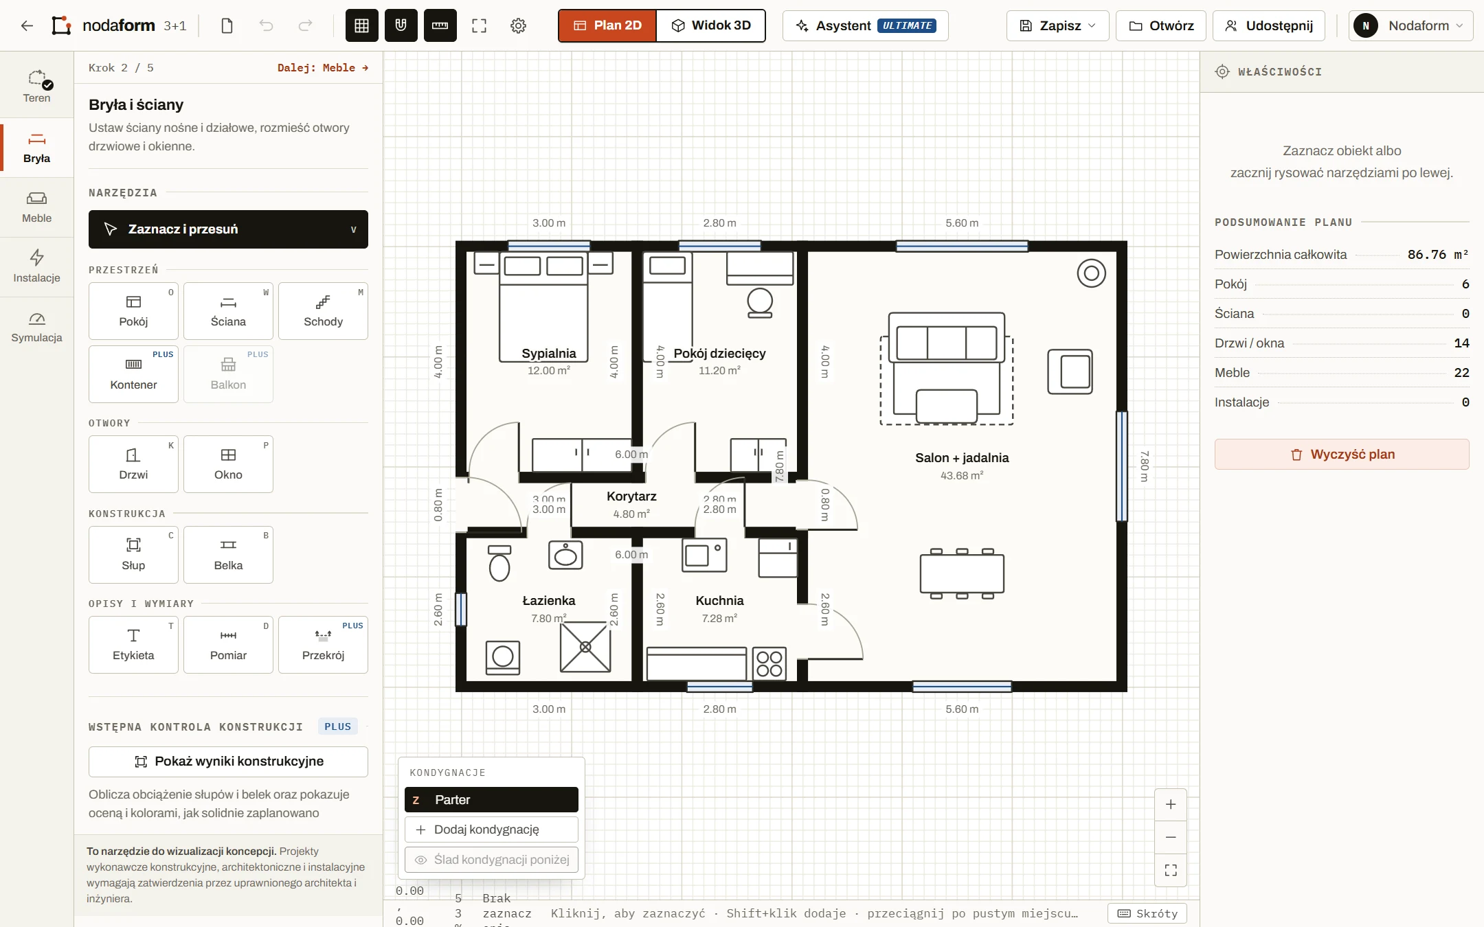Create a new document with page icon
This screenshot has height=927, width=1484.
click(227, 25)
